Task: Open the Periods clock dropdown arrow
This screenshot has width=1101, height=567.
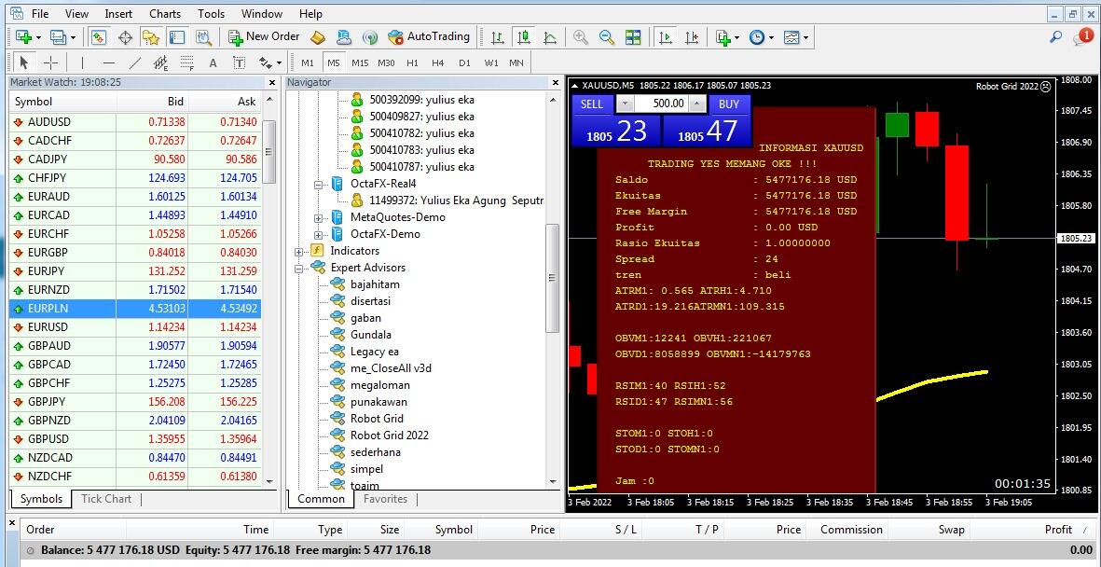Action: coord(771,37)
